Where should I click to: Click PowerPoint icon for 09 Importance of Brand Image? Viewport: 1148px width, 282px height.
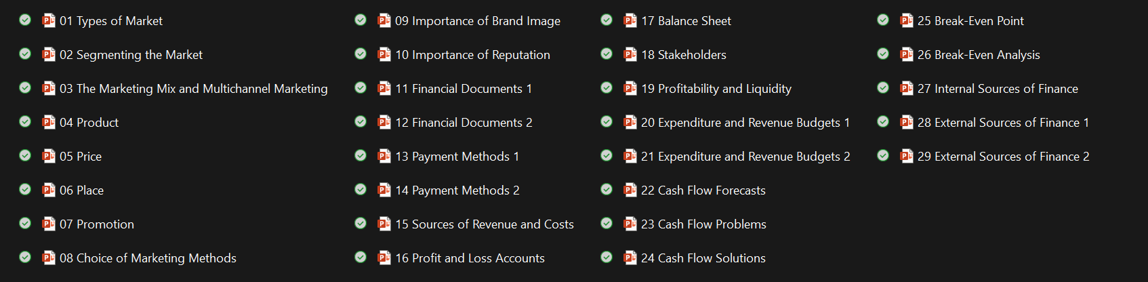pyautogui.click(x=384, y=20)
